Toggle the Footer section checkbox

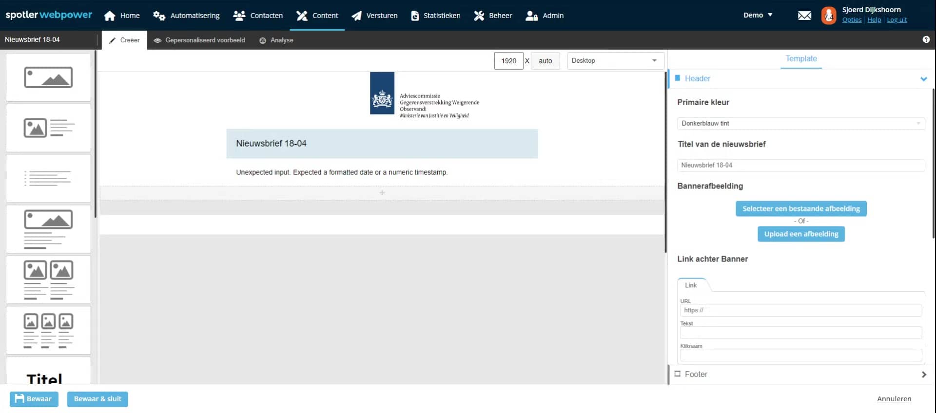[x=677, y=374]
